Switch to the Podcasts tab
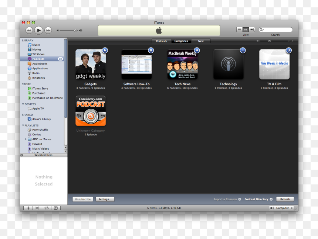The height and width of the screenshot is (239, 318). (162, 41)
